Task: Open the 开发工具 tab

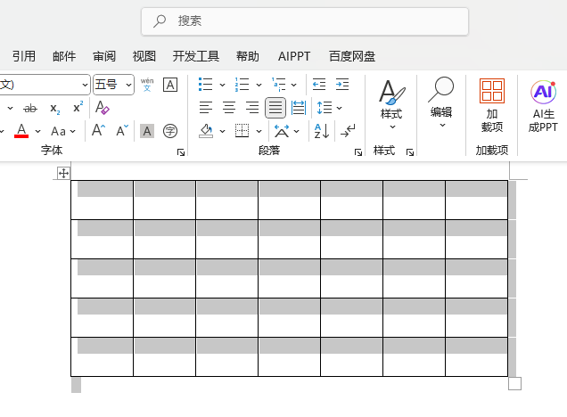Action: tap(196, 56)
